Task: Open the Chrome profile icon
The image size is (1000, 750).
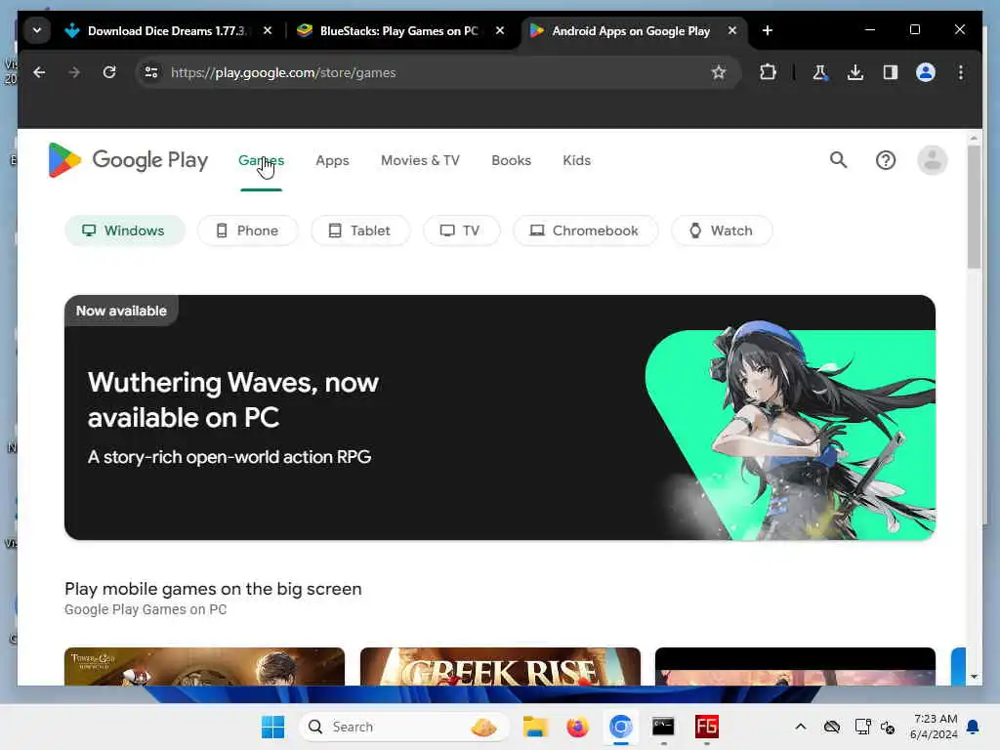Action: tap(926, 72)
